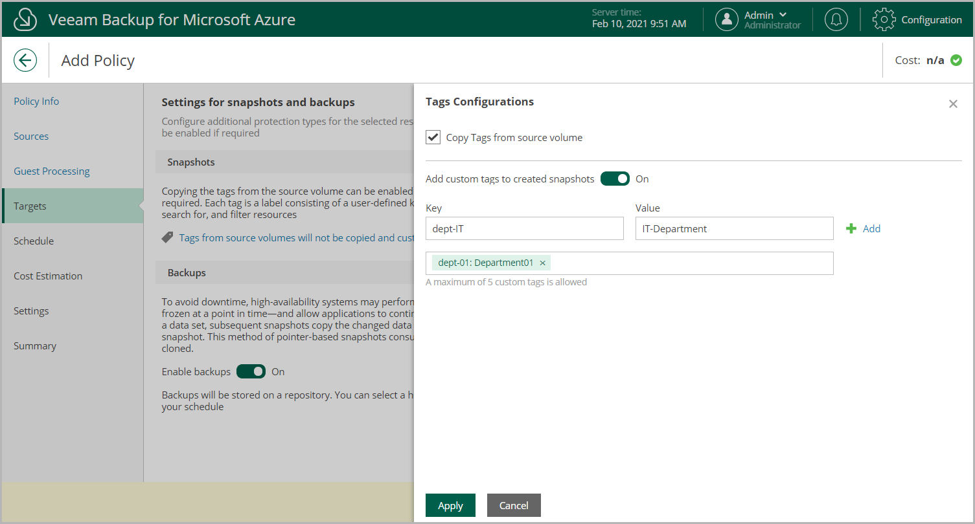
Task: Toggle the Enable backups switch
Action: click(251, 371)
